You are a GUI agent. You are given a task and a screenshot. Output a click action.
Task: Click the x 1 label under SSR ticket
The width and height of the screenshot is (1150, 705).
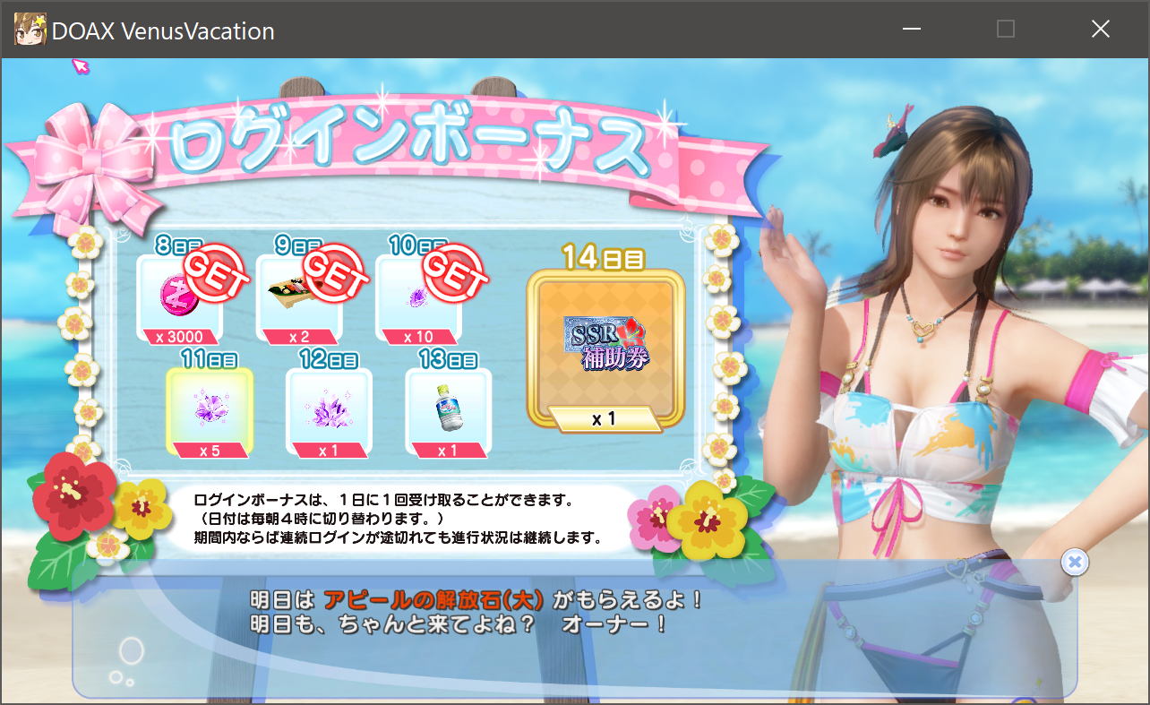(x=605, y=417)
